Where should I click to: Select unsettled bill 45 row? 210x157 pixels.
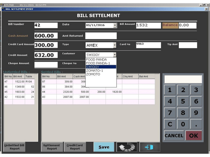pos(19,92)
